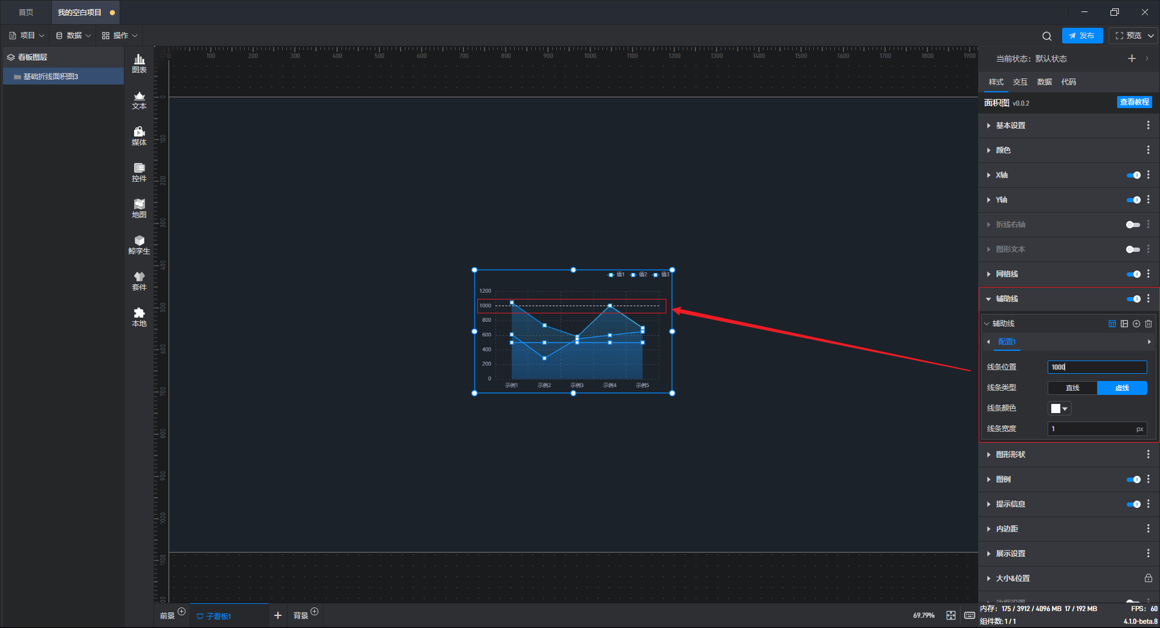The height and width of the screenshot is (628, 1160).
Task: Switch to the 样式 tab
Action: click(996, 82)
